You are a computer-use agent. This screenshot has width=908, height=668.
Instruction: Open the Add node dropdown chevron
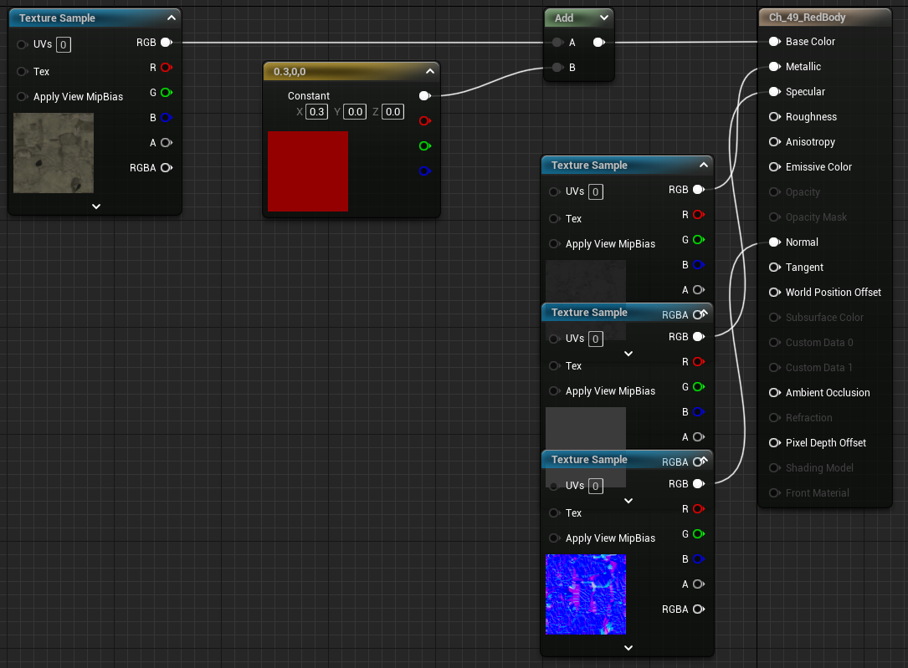[603, 18]
